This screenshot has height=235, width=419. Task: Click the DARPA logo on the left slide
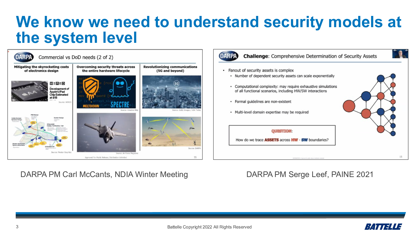pos(24,57)
